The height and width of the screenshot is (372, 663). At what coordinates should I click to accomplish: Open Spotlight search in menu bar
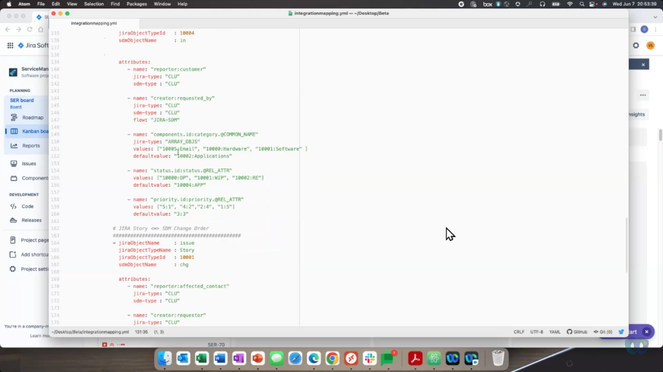[x=582, y=4]
